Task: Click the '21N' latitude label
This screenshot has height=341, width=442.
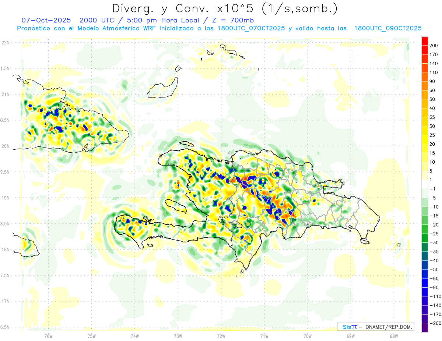Action: pyautogui.click(x=6, y=95)
